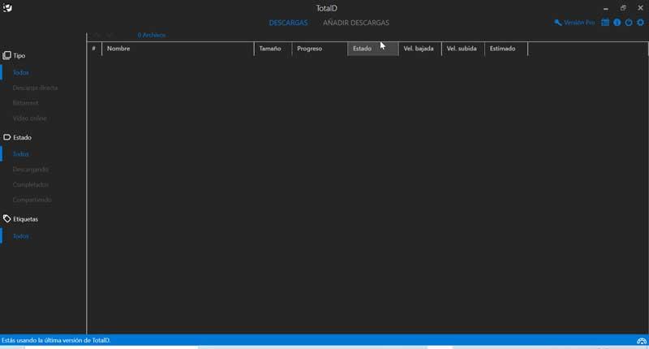649x349 pixels.
Task: Click the latest version status message
Action: pyautogui.click(x=56, y=340)
